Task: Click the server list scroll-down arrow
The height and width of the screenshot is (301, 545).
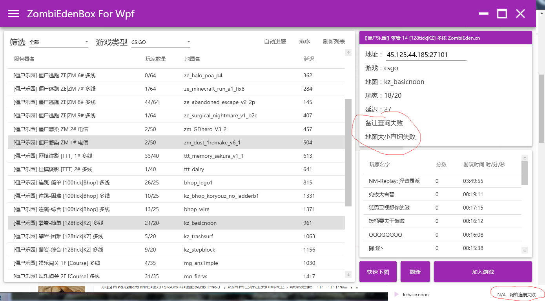Action: coord(348,274)
